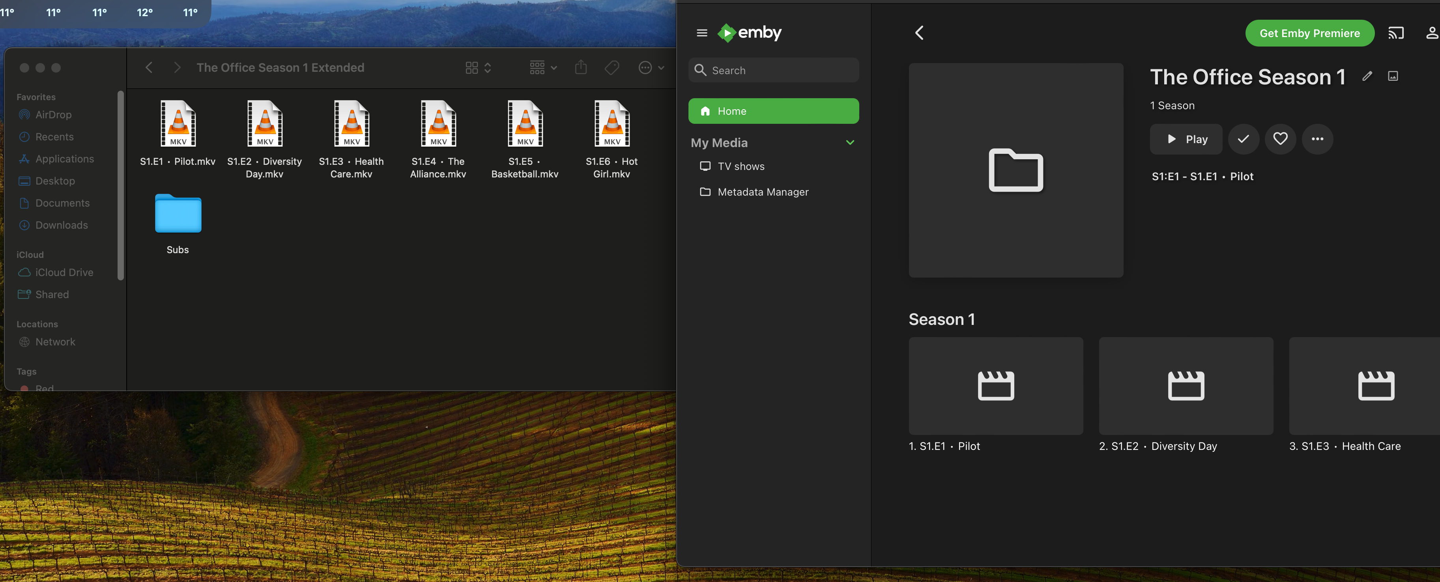Toggle the favorite heart button
This screenshot has height=582, width=1440.
pyautogui.click(x=1280, y=139)
